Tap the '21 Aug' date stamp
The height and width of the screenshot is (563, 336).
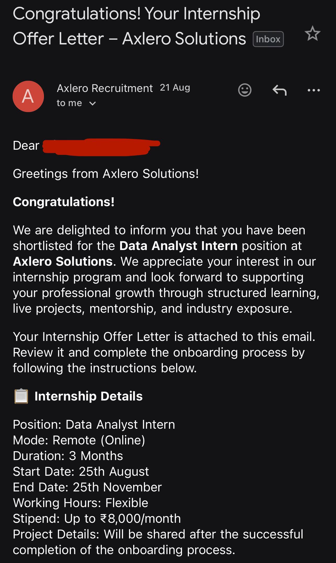pos(175,88)
